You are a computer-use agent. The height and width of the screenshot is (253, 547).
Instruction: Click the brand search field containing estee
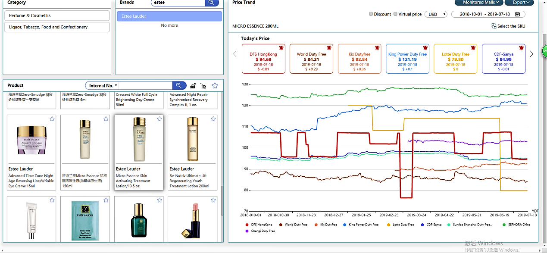point(178,3)
